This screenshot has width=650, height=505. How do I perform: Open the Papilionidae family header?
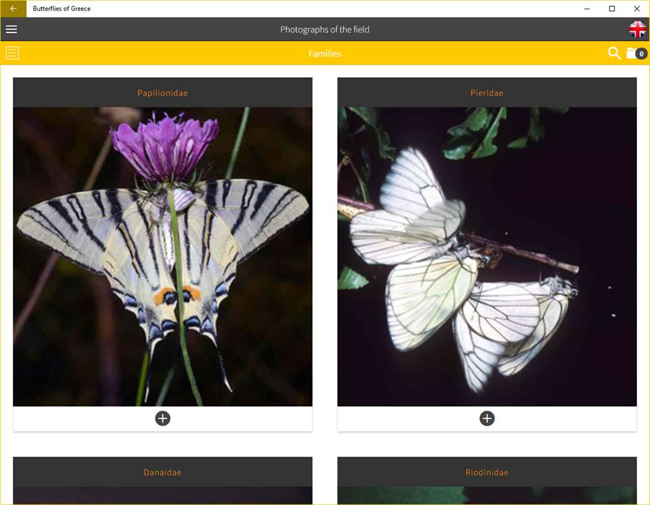tap(162, 93)
